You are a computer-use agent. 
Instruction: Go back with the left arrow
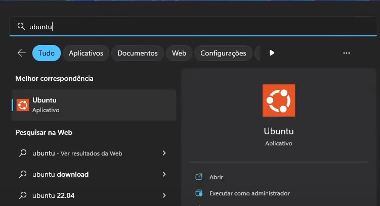(x=22, y=53)
